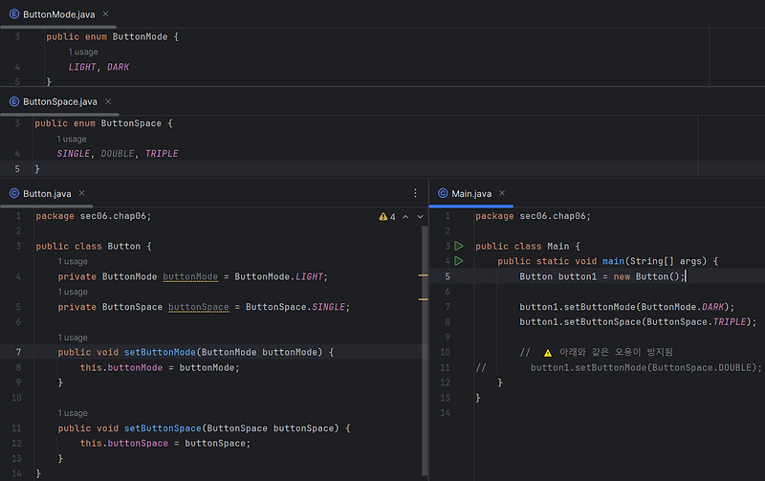The height and width of the screenshot is (481, 765).
Task: Close the ButtonMode.java tab
Action: pyautogui.click(x=105, y=14)
